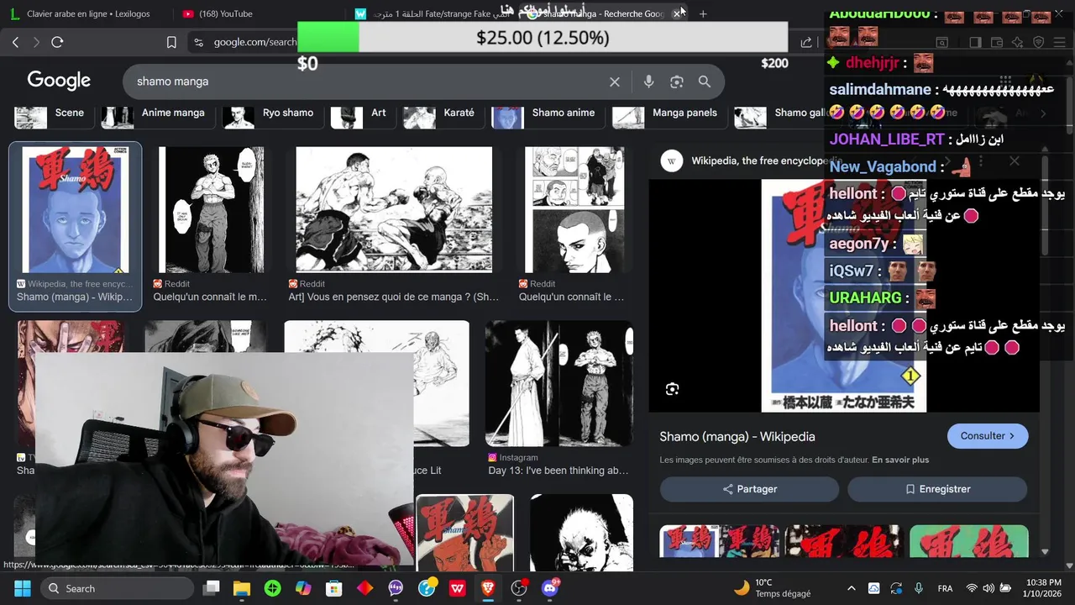Click the Enregistrer button

click(937, 489)
